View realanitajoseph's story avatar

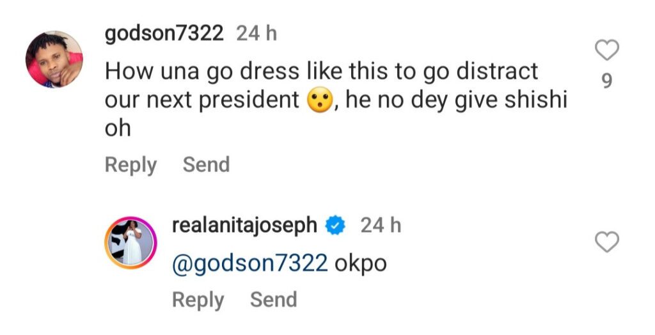130,242
